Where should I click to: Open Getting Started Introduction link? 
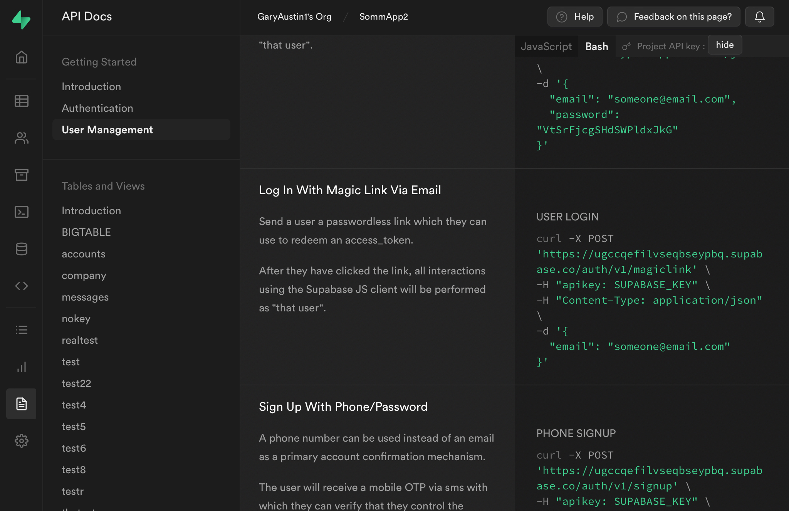(91, 86)
